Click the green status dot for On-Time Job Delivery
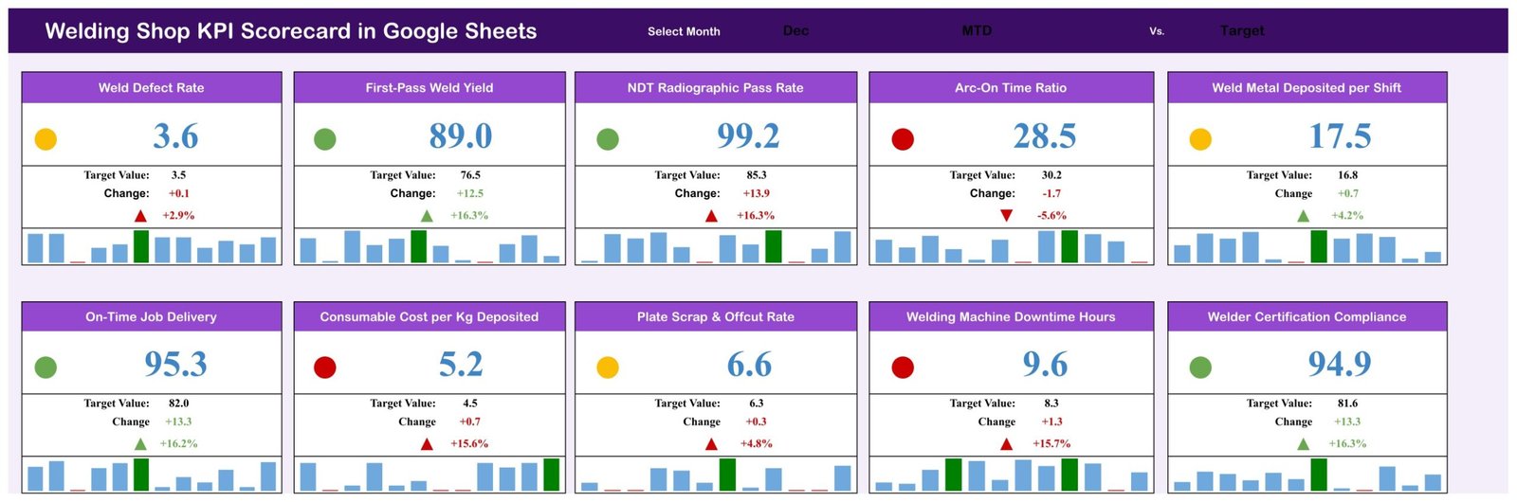Image resolution: width=1517 pixels, height=502 pixels. [x=46, y=368]
